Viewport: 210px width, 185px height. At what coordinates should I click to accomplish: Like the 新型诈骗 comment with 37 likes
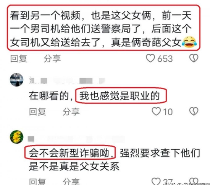[x=156, y=181]
